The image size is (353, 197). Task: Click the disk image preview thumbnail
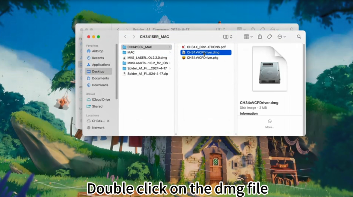point(270,69)
